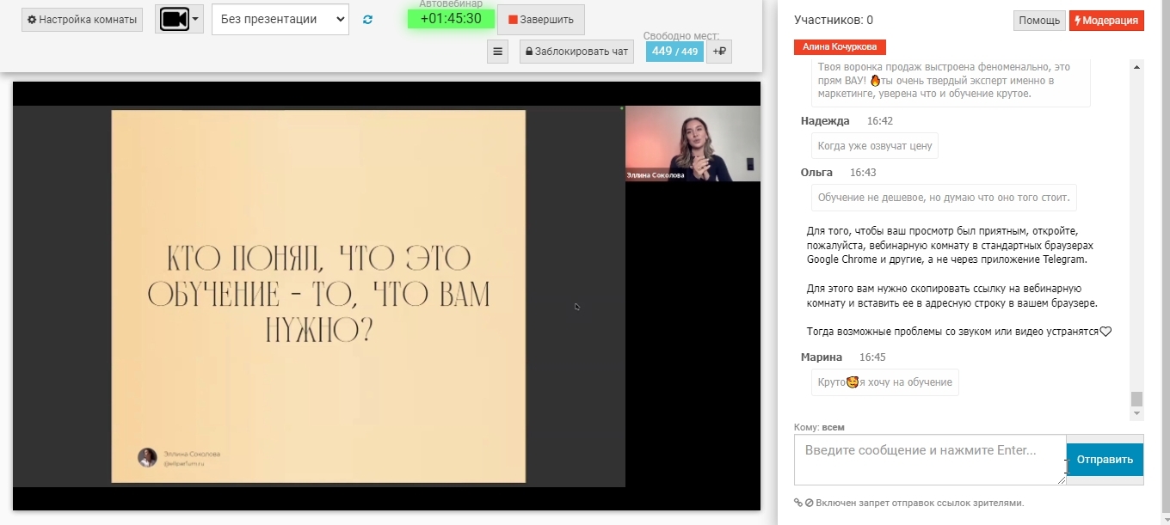Image resolution: width=1170 pixels, height=525 pixels.
Task: Open the Модерация moderation panel
Action: [x=1106, y=21]
